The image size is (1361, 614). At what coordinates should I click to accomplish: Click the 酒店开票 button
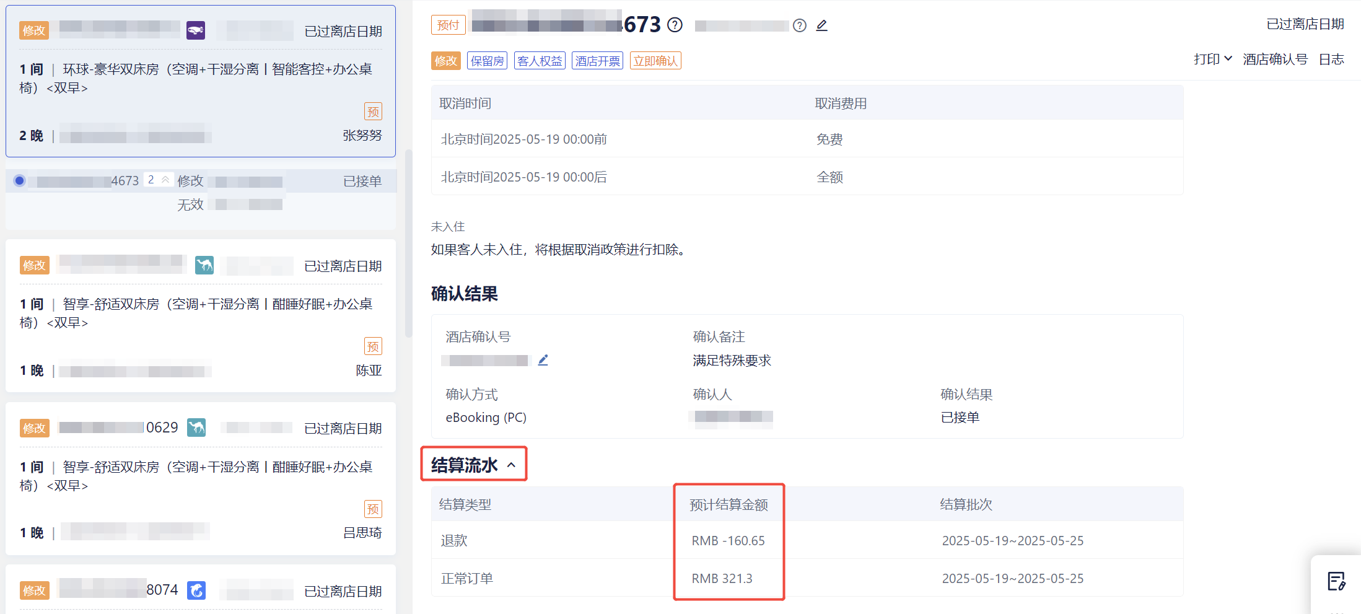pos(597,61)
